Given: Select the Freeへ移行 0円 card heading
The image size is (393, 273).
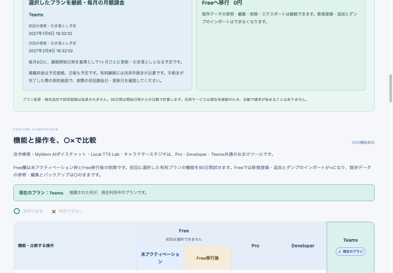Looking at the screenshot, I should [x=222, y=3].
